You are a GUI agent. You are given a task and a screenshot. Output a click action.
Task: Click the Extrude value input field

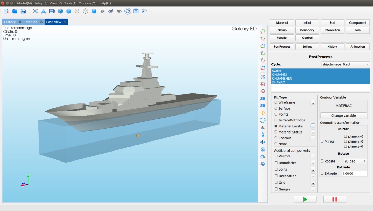354,173
